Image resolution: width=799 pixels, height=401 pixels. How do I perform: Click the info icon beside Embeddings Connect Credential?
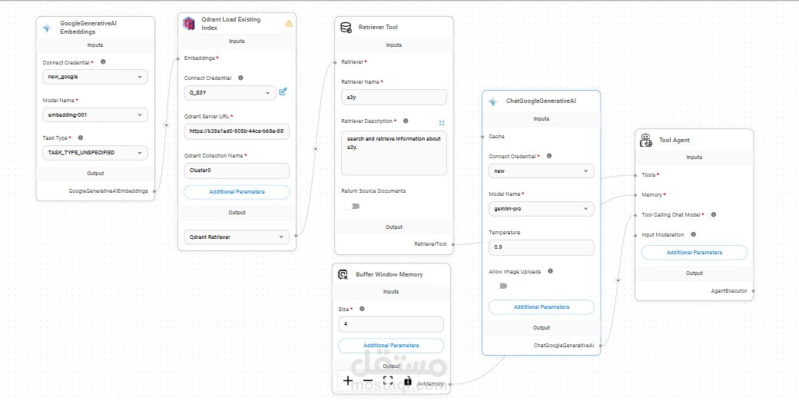point(103,62)
